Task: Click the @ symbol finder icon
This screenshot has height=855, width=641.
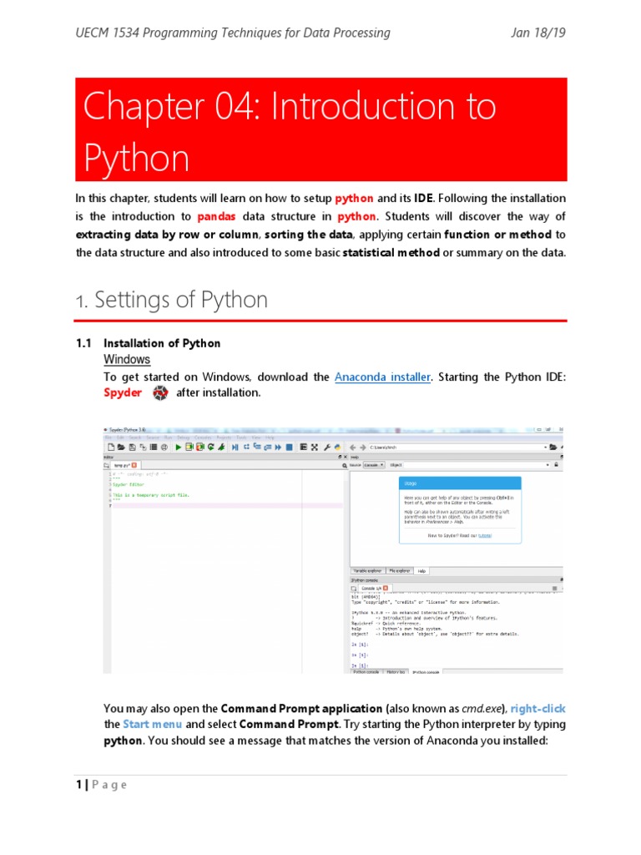Action: pyautogui.click(x=164, y=448)
